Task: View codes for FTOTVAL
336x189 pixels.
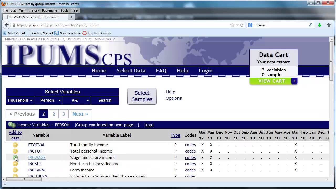Action: [x=190, y=145]
